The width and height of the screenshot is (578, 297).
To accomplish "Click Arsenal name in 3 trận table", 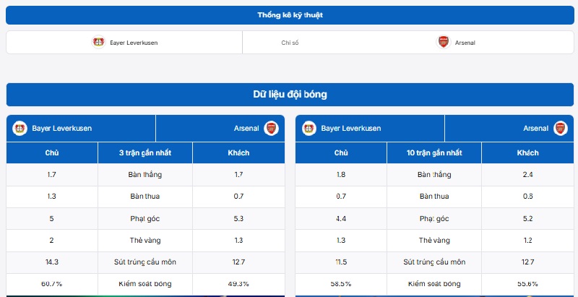I will (x=246, y=128).
